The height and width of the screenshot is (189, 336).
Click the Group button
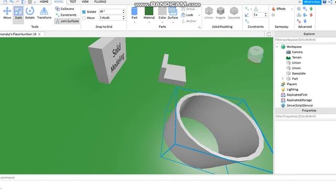(188, 9)
